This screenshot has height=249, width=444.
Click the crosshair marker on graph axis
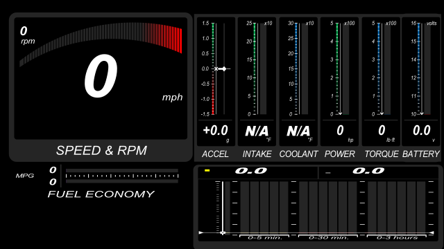point(223,233)
